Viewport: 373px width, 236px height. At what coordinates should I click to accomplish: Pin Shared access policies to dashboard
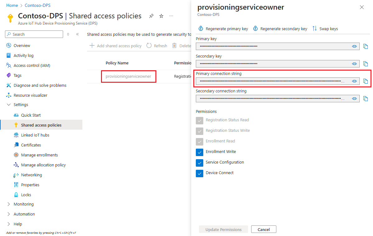coord(151,16)
